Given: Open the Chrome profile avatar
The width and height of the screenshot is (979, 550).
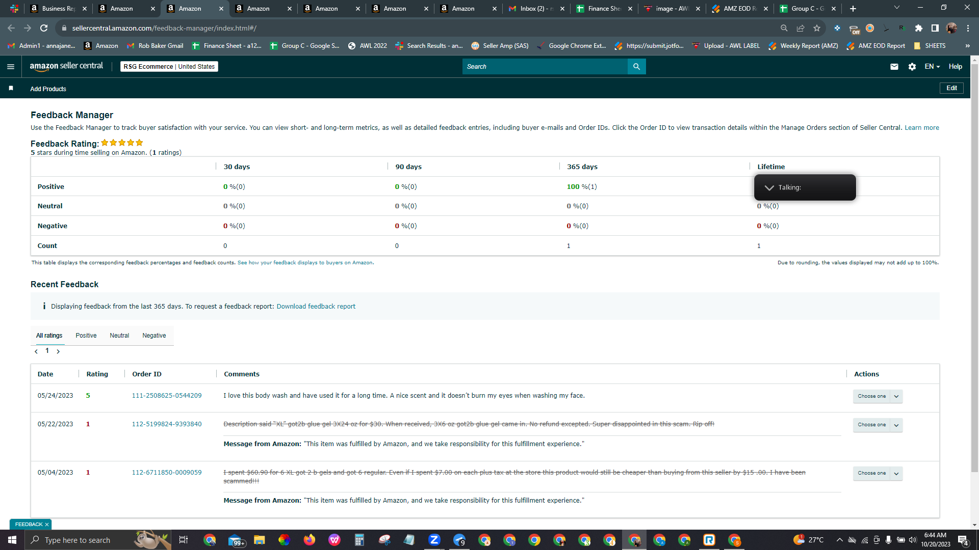Looking at the screenshot, I should pyautogui.click(x=951, y=28).
